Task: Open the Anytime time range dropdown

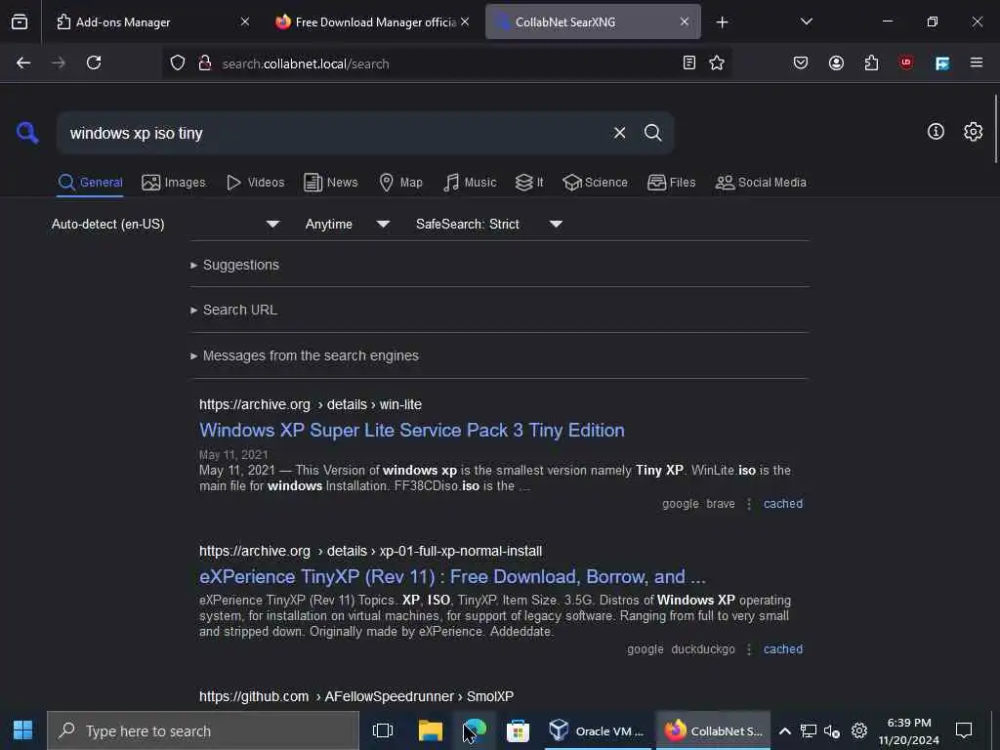Action: click(x=347, y=224)
